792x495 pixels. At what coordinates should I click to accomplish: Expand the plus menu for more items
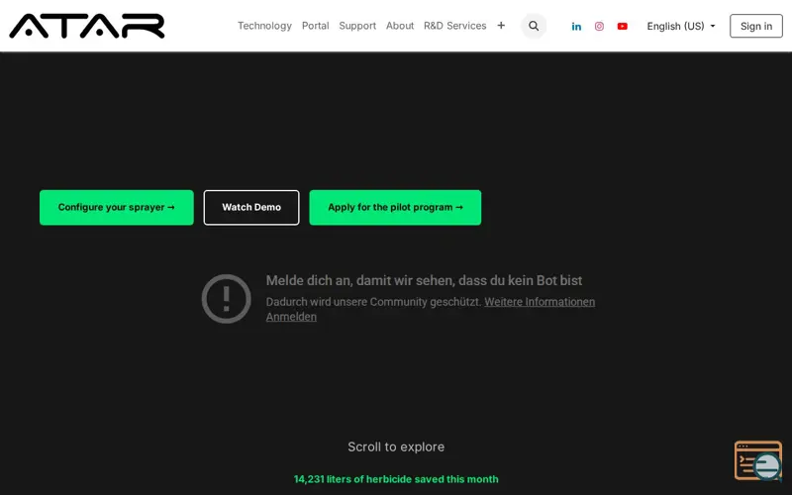[x=501, y=26]
